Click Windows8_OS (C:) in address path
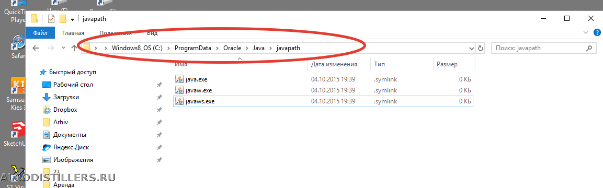Viewport: 603px width, 188px height. pyautogui.click(x=138, y=48)
